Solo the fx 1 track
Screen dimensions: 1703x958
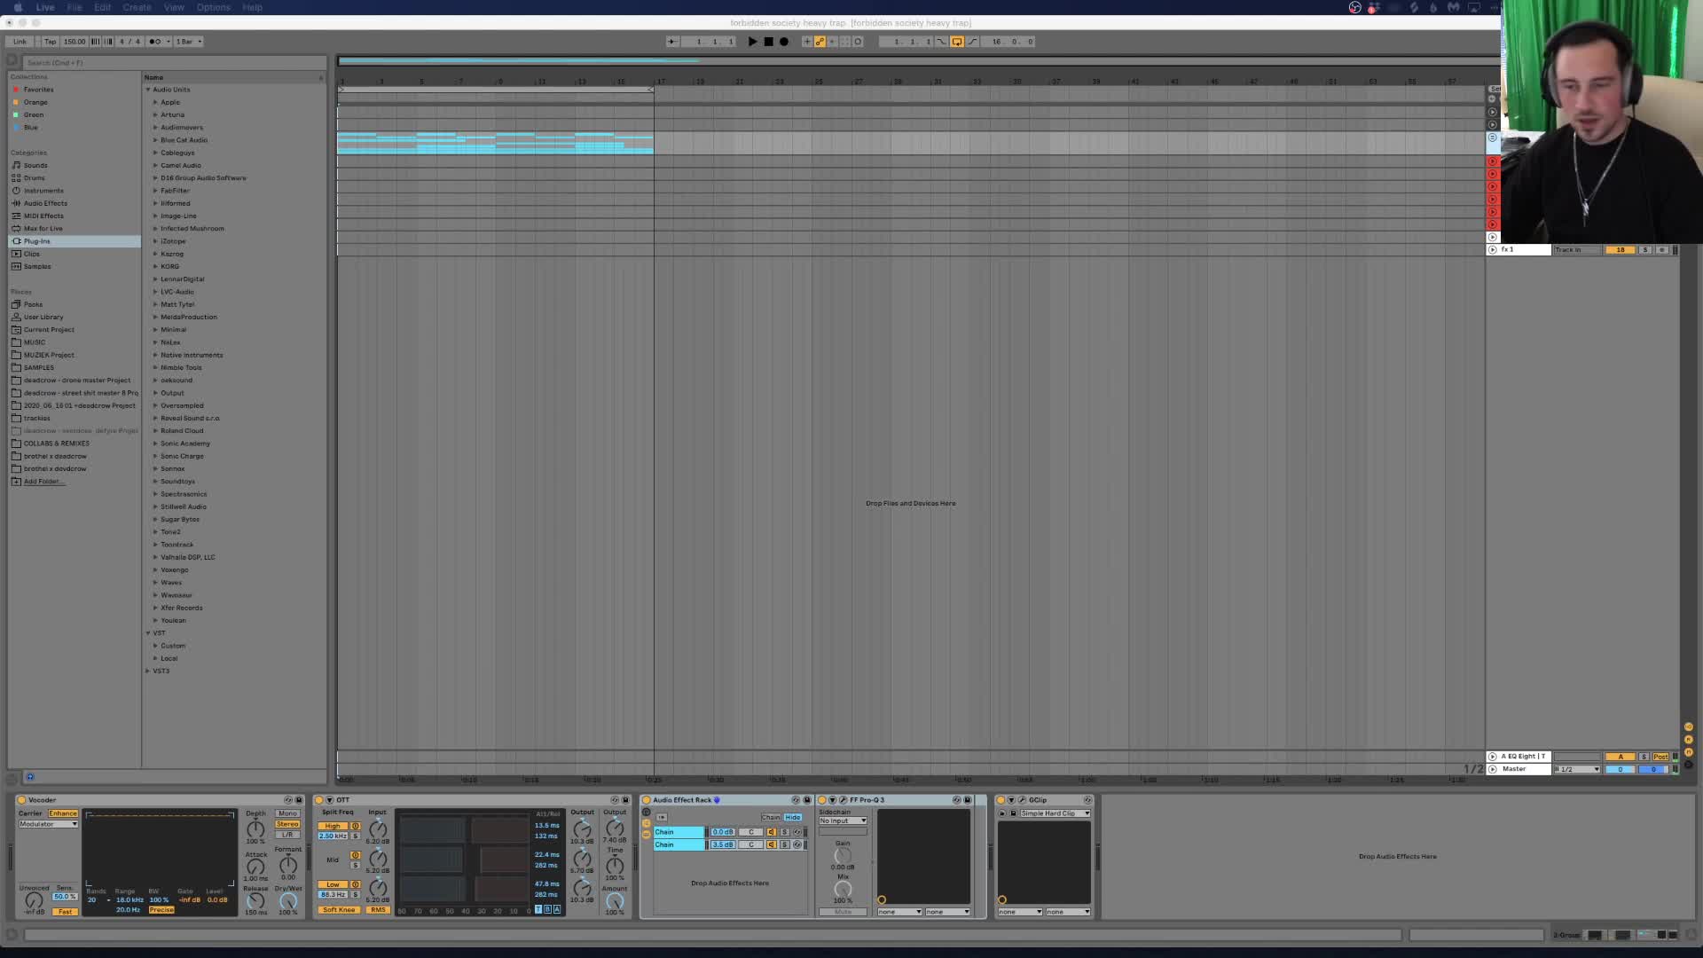pyautogui.click(x=1645, y=250)
